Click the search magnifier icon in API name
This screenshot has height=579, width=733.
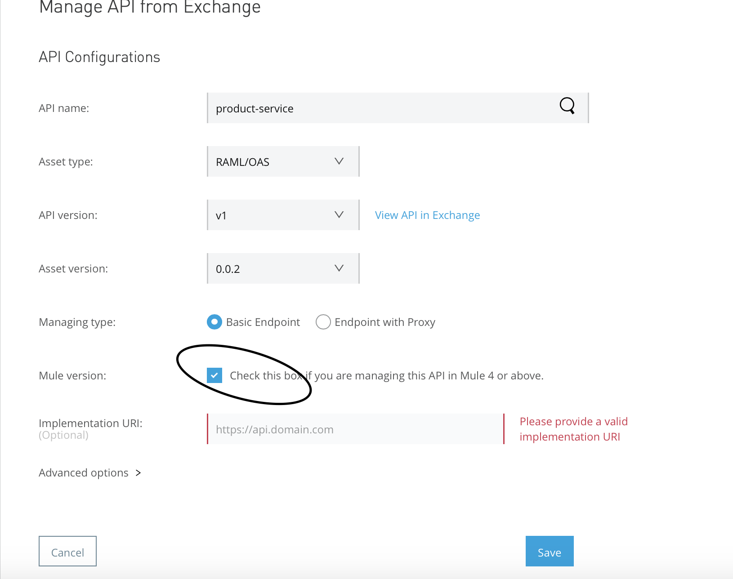(x=567, y=106)
